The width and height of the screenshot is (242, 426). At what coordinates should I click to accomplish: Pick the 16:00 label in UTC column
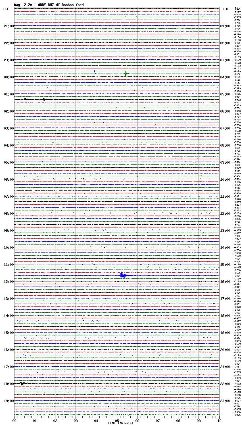point(225,282)
